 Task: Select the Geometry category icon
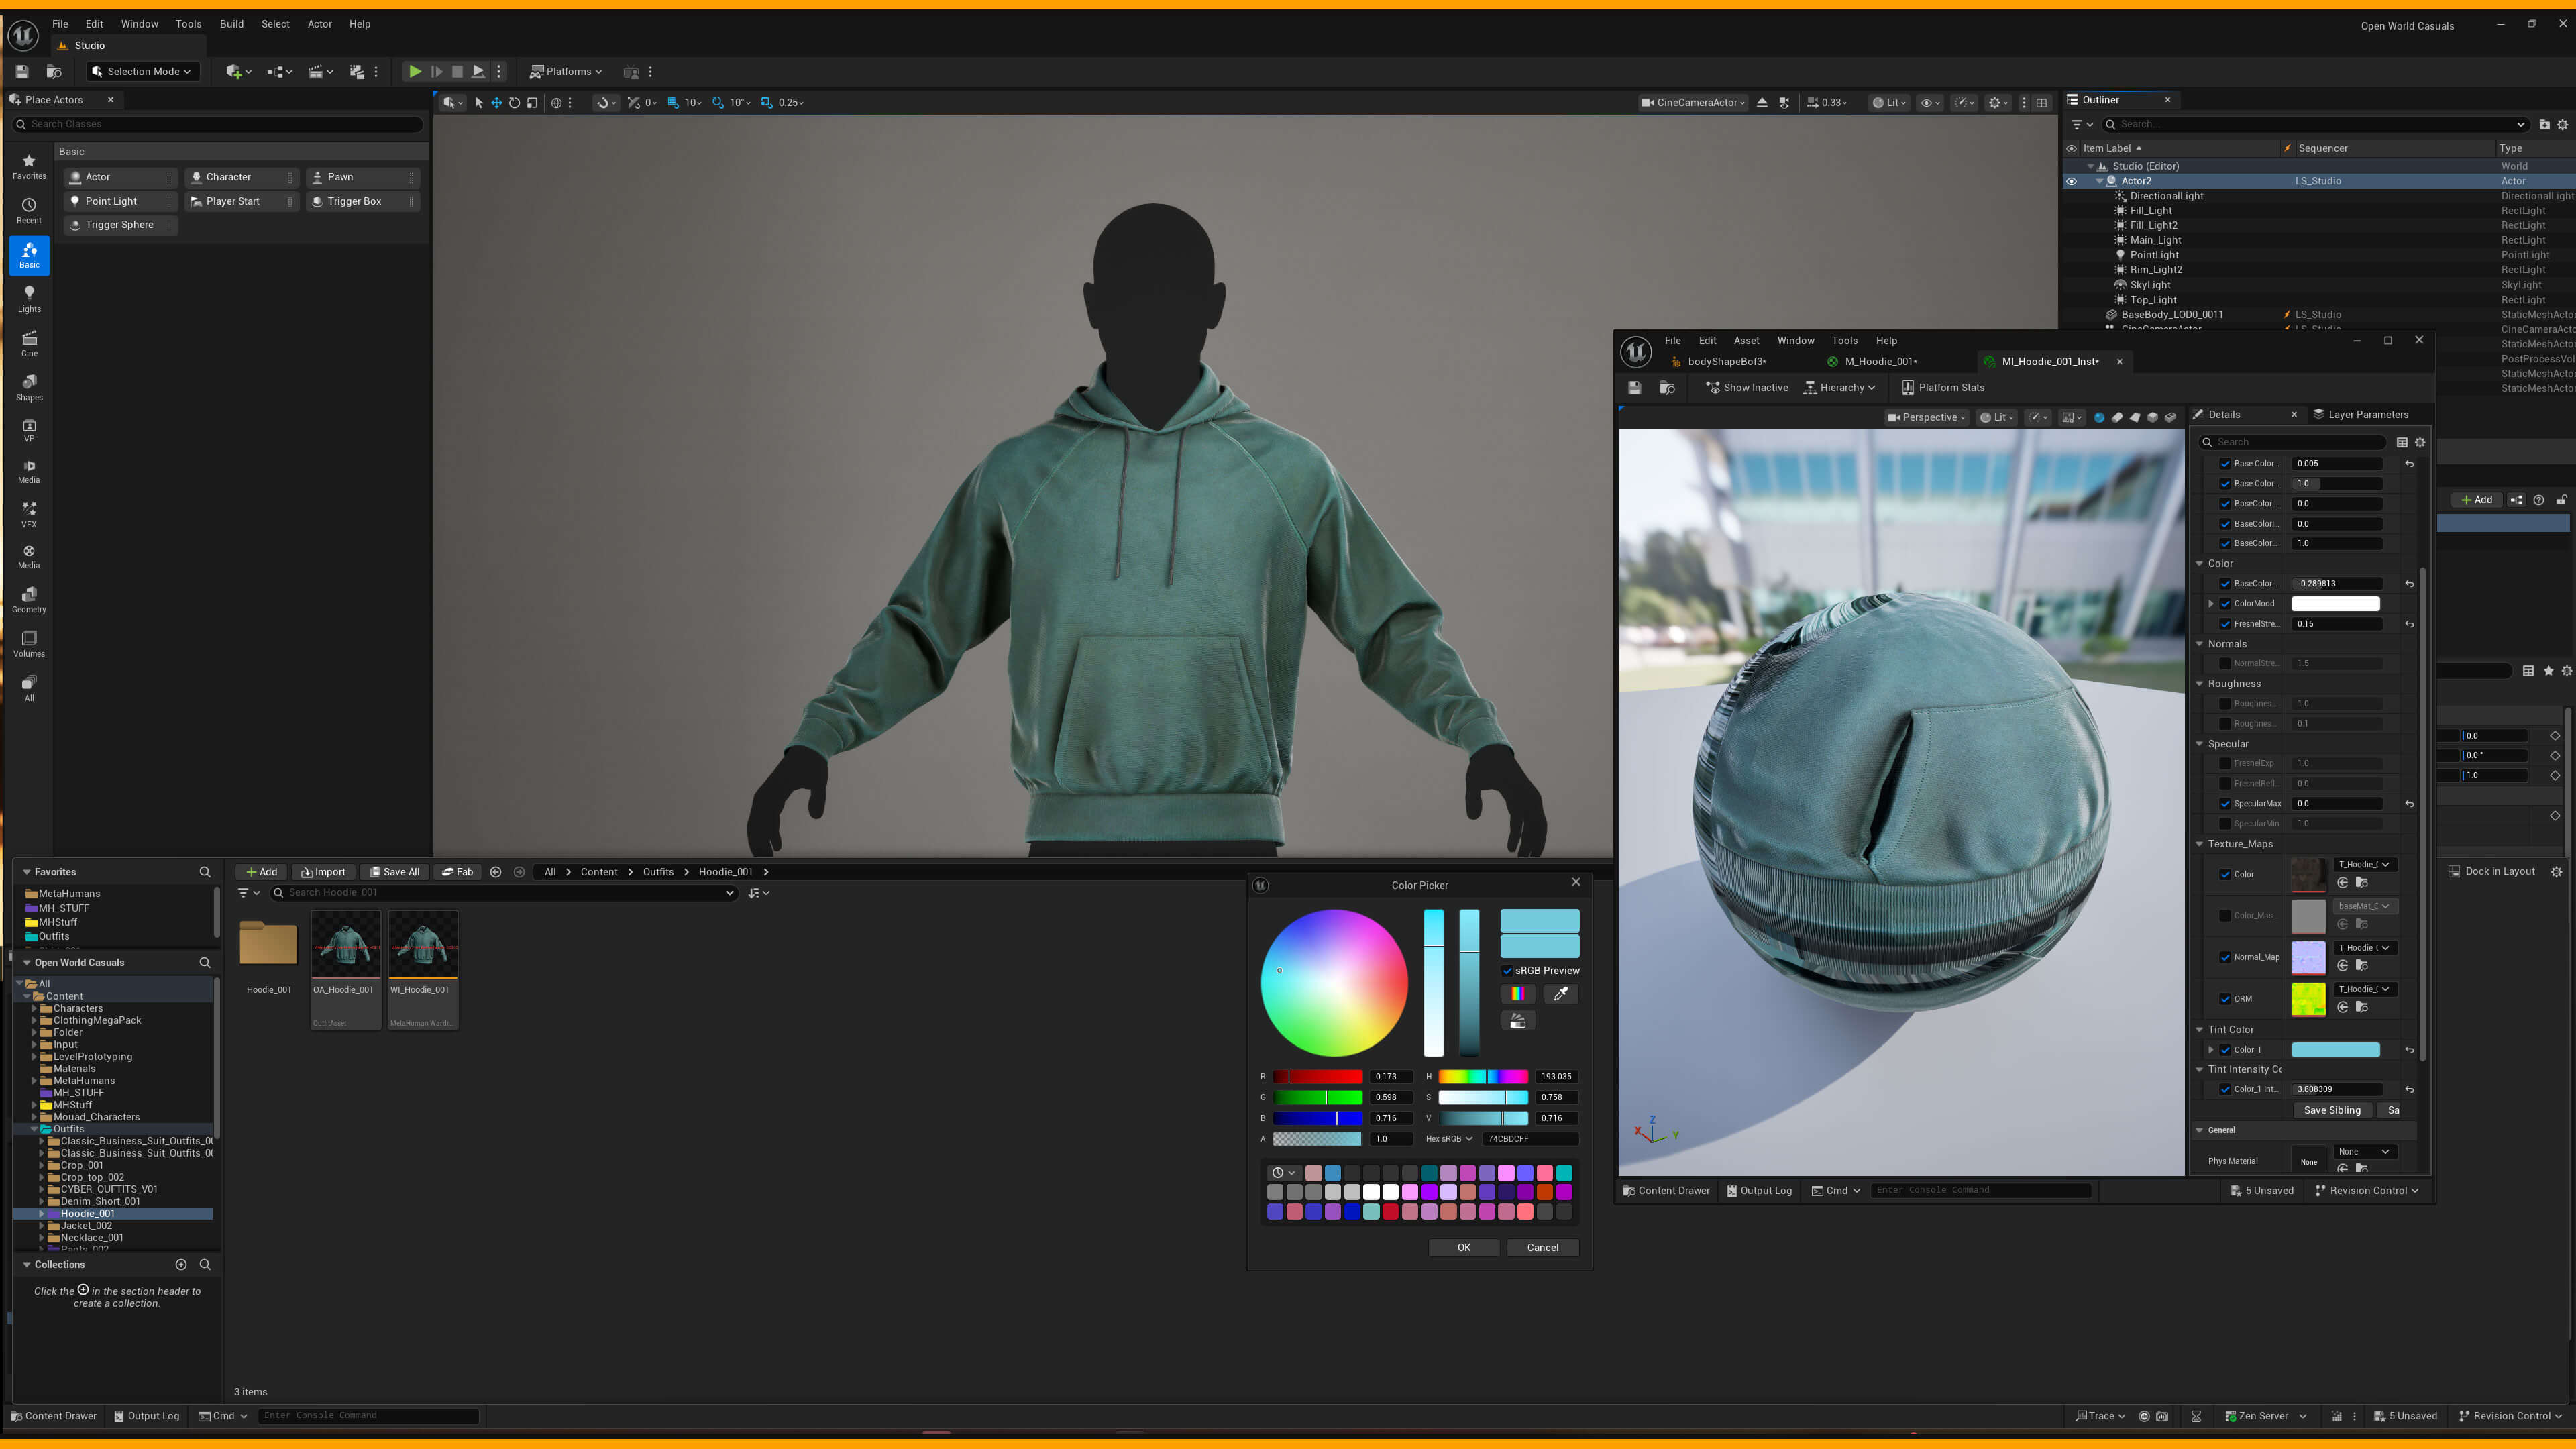(29, 599)
